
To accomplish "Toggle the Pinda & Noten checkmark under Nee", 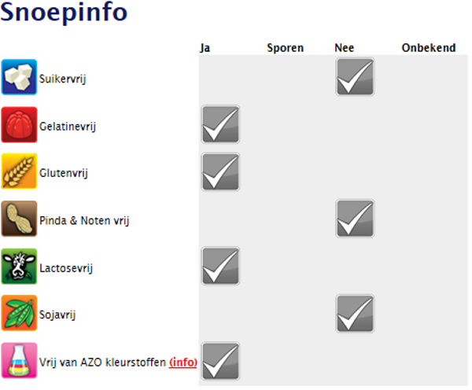I will [x=355, y=219].
